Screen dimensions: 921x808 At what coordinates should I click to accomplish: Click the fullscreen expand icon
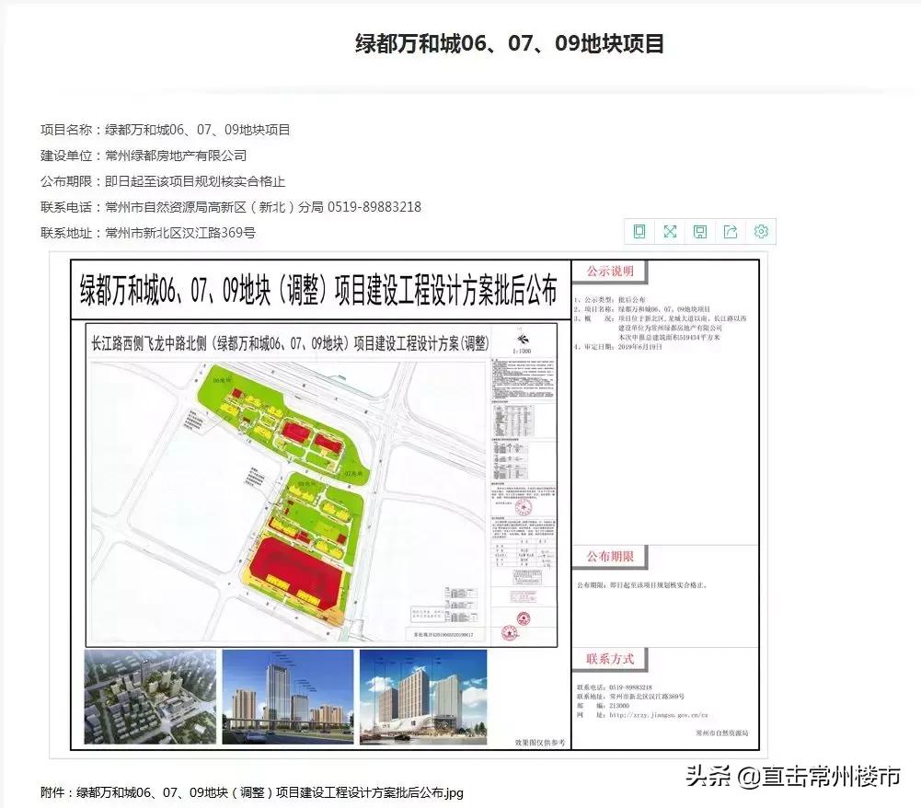tap(670, 232)
